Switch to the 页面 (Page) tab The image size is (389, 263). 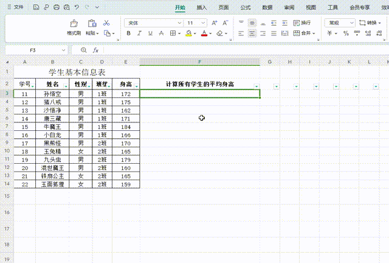click(224, 7)
